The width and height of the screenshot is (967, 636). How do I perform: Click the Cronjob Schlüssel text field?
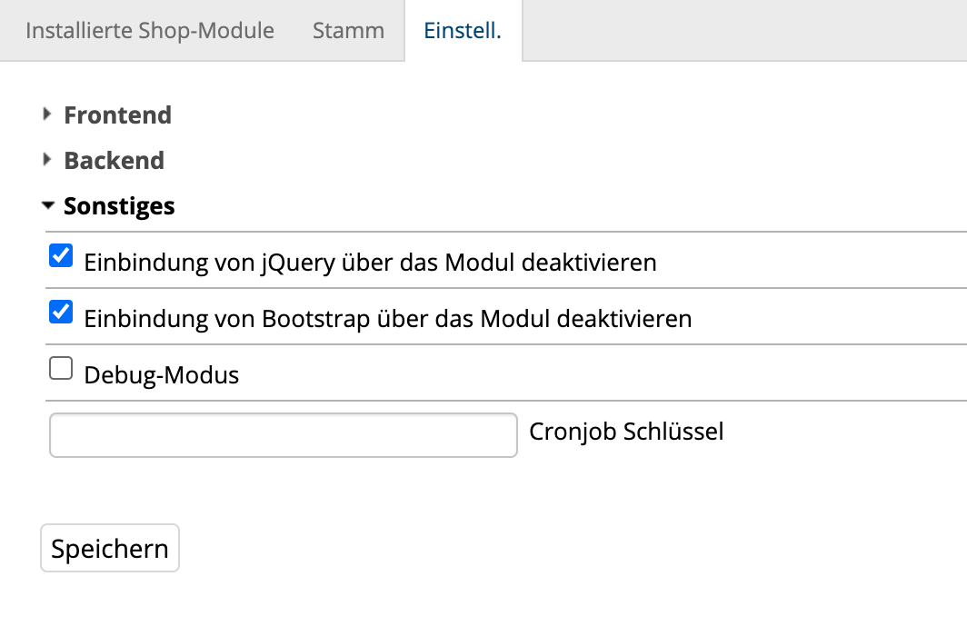click(283, 435)
